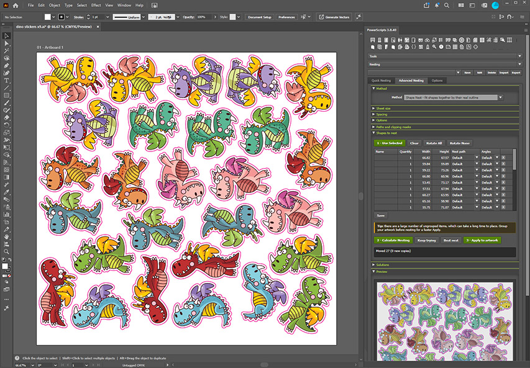
Task: Click the Share document icon
Action: click(427, 6)
